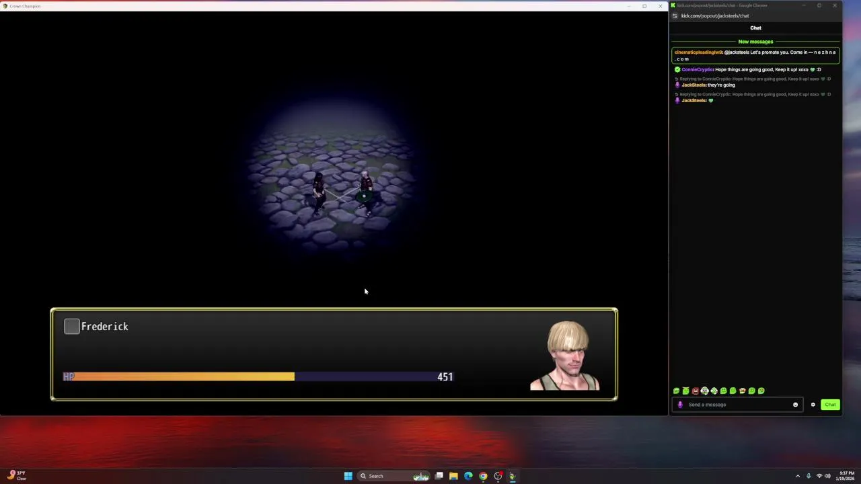Viewport: 861px width, 484px height.
Task: Select the kick.com/popout/jacksteels/chat address
Action: (x=714, y=15)
